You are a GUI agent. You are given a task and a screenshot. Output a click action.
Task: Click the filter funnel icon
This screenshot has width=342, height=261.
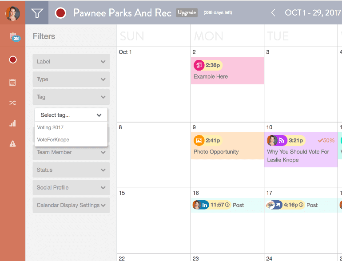(x=37, y=13)
